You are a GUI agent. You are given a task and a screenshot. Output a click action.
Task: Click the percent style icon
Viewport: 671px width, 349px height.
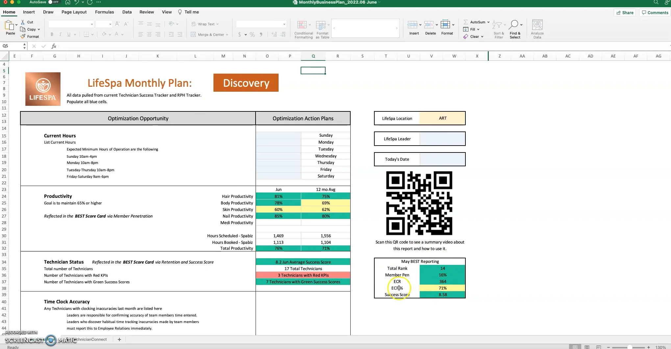pyautogui.click(x=252, y=35)
